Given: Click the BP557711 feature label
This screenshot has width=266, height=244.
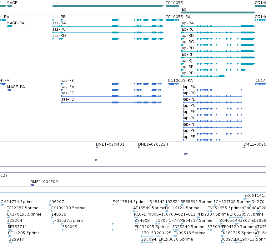Looking at the screenshot, I should (18, 227).
